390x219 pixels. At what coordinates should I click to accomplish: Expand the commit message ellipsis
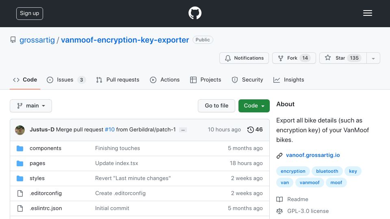[183, 130]
